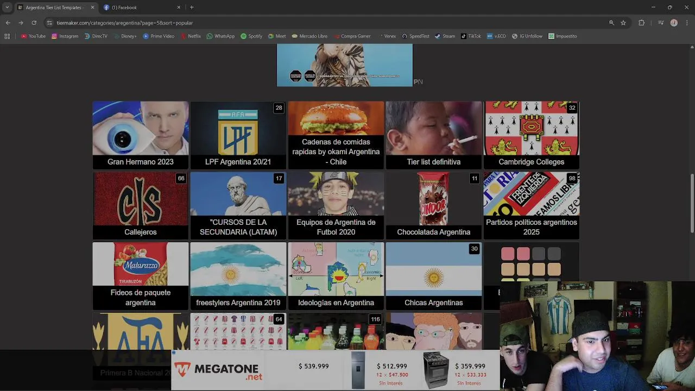Open the Cambridge Colleges template
Screen dimensions: 695x391
tap(532, 135)
